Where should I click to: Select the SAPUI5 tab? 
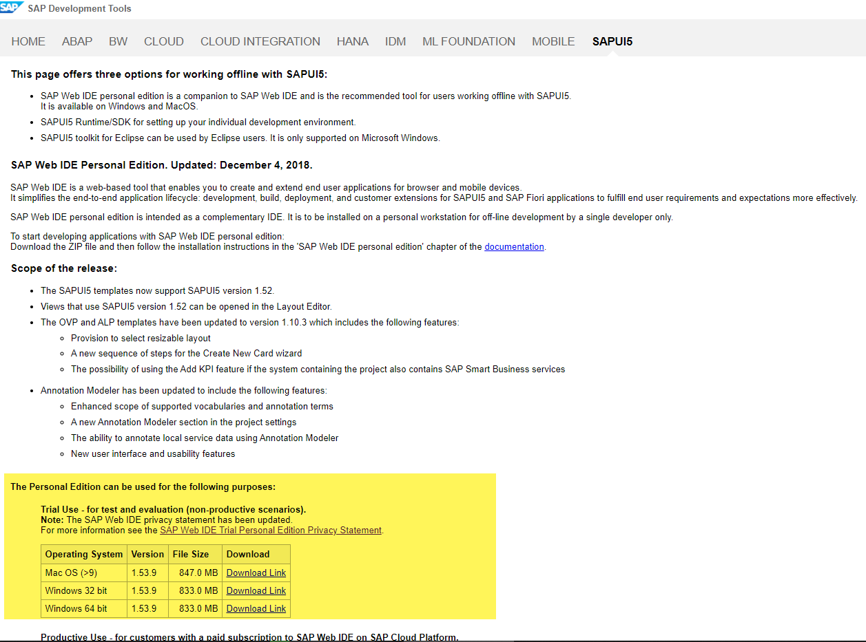(612, 41)
